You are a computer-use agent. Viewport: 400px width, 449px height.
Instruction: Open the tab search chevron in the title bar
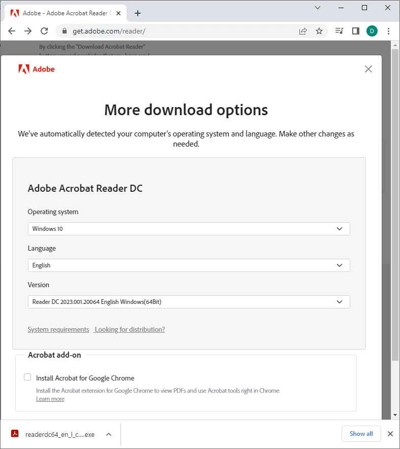[318, 8]
